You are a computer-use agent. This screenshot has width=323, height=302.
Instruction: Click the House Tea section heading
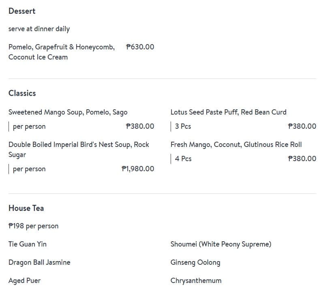tap(26, 208)
